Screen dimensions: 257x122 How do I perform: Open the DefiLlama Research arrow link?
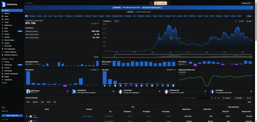(x=67, y=91)
